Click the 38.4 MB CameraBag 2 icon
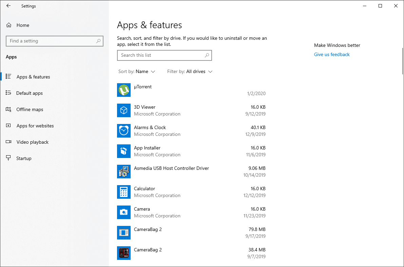Screen dimensions: 404x267 coord(124,253)
